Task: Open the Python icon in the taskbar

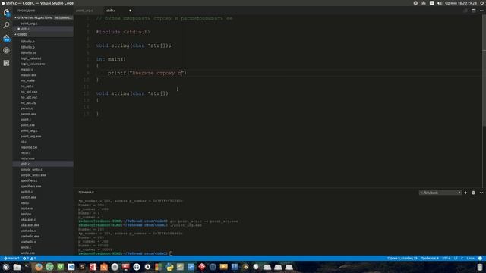Action: point(169,267)
